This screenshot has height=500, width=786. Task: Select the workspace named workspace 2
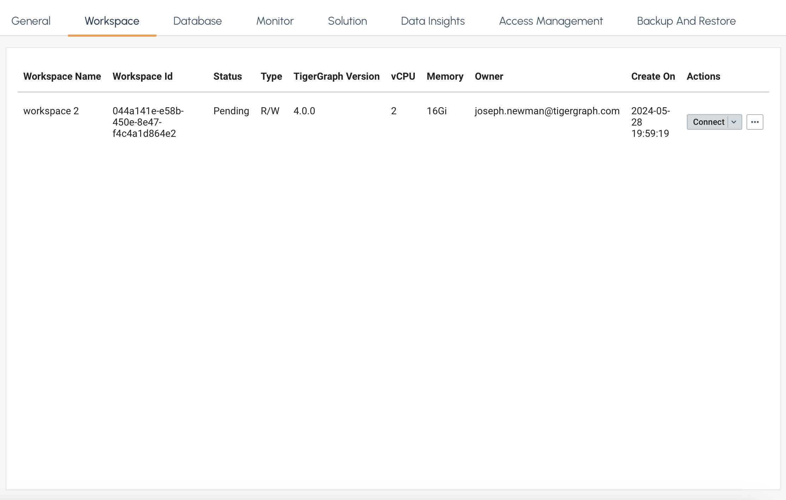[51, 111]
